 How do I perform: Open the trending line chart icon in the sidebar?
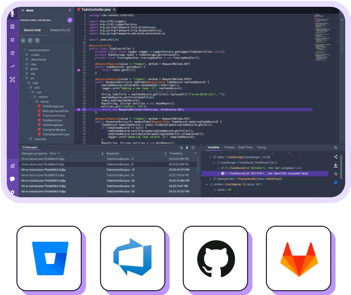pyautogui.click(x=13, y=66)
